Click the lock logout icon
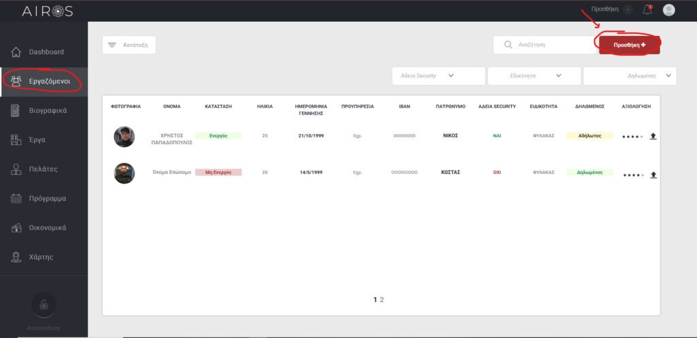 coord(44,305)
